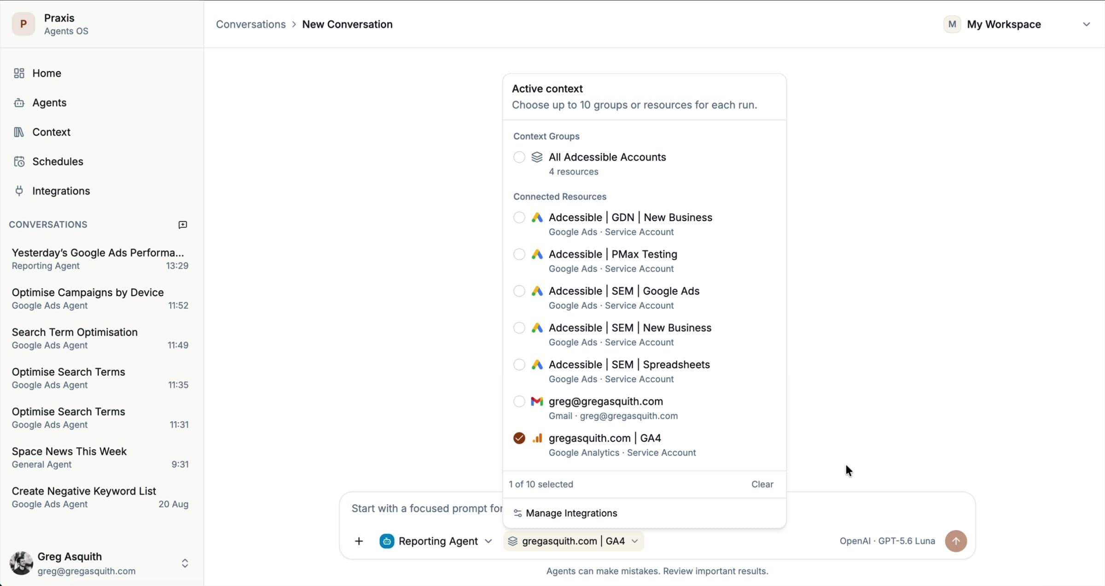Click the plus attach icon in prompt box
The width and height of the screenshot is (1105, 586).
[x=359, y=541]
